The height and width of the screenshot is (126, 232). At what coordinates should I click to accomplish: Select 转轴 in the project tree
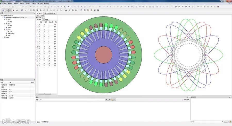click(x=9, y=27)
